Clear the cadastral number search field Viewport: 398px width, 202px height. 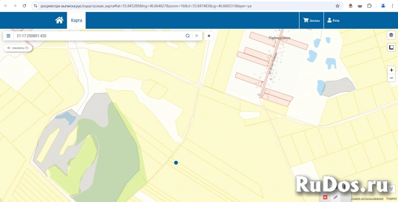197,36
